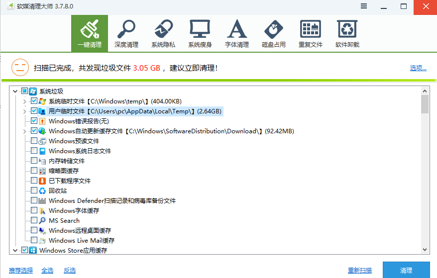The height and width of the screenshot is (278, 437).
Task: Click the Windows自动更新缓存文件 globe icon
Action: (x=42, y=131)
